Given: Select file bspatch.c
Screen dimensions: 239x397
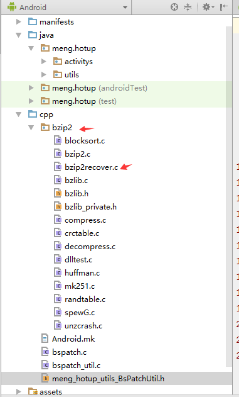Looking at the screenshot, I should tap(70, 352).
